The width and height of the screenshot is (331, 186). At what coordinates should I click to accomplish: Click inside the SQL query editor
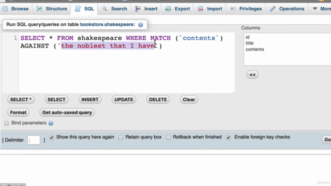click(127, 63)
